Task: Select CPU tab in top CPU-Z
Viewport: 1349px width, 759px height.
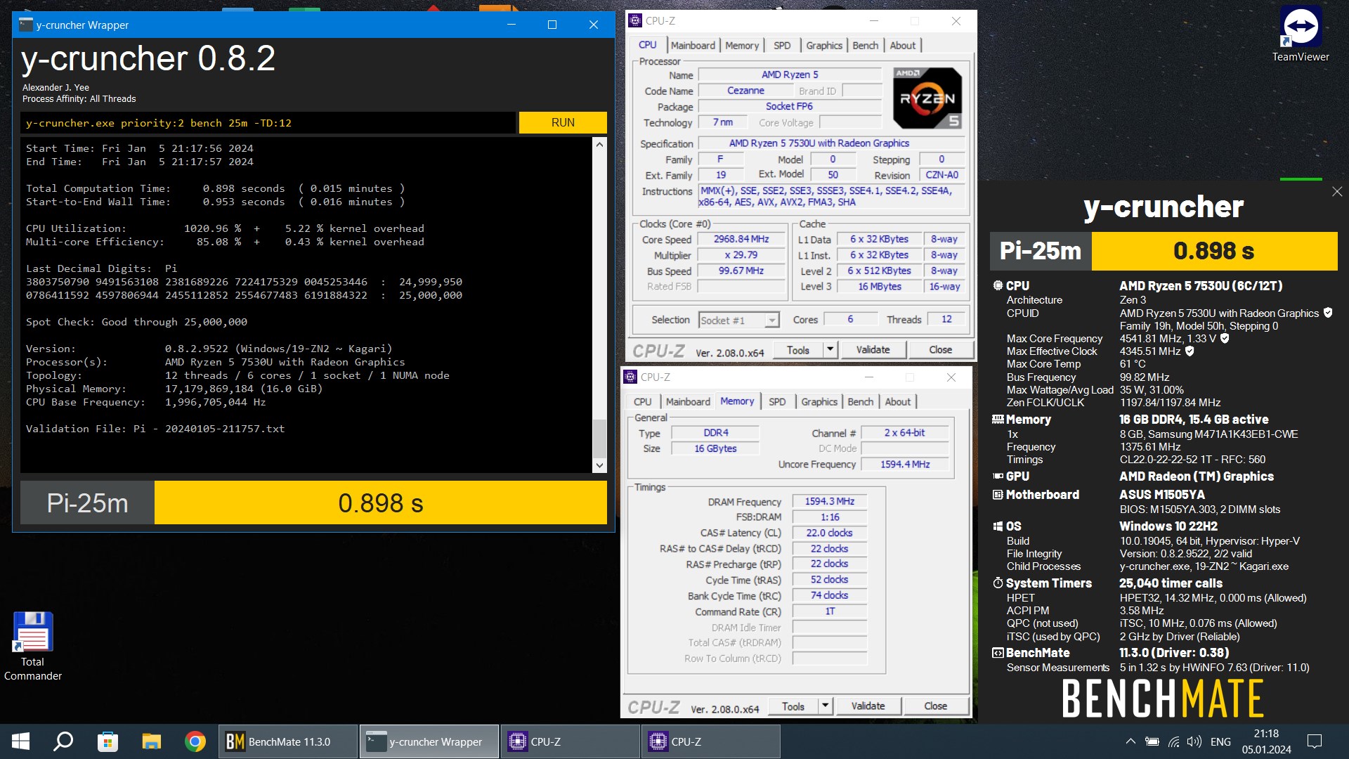Action: [647, 45]
